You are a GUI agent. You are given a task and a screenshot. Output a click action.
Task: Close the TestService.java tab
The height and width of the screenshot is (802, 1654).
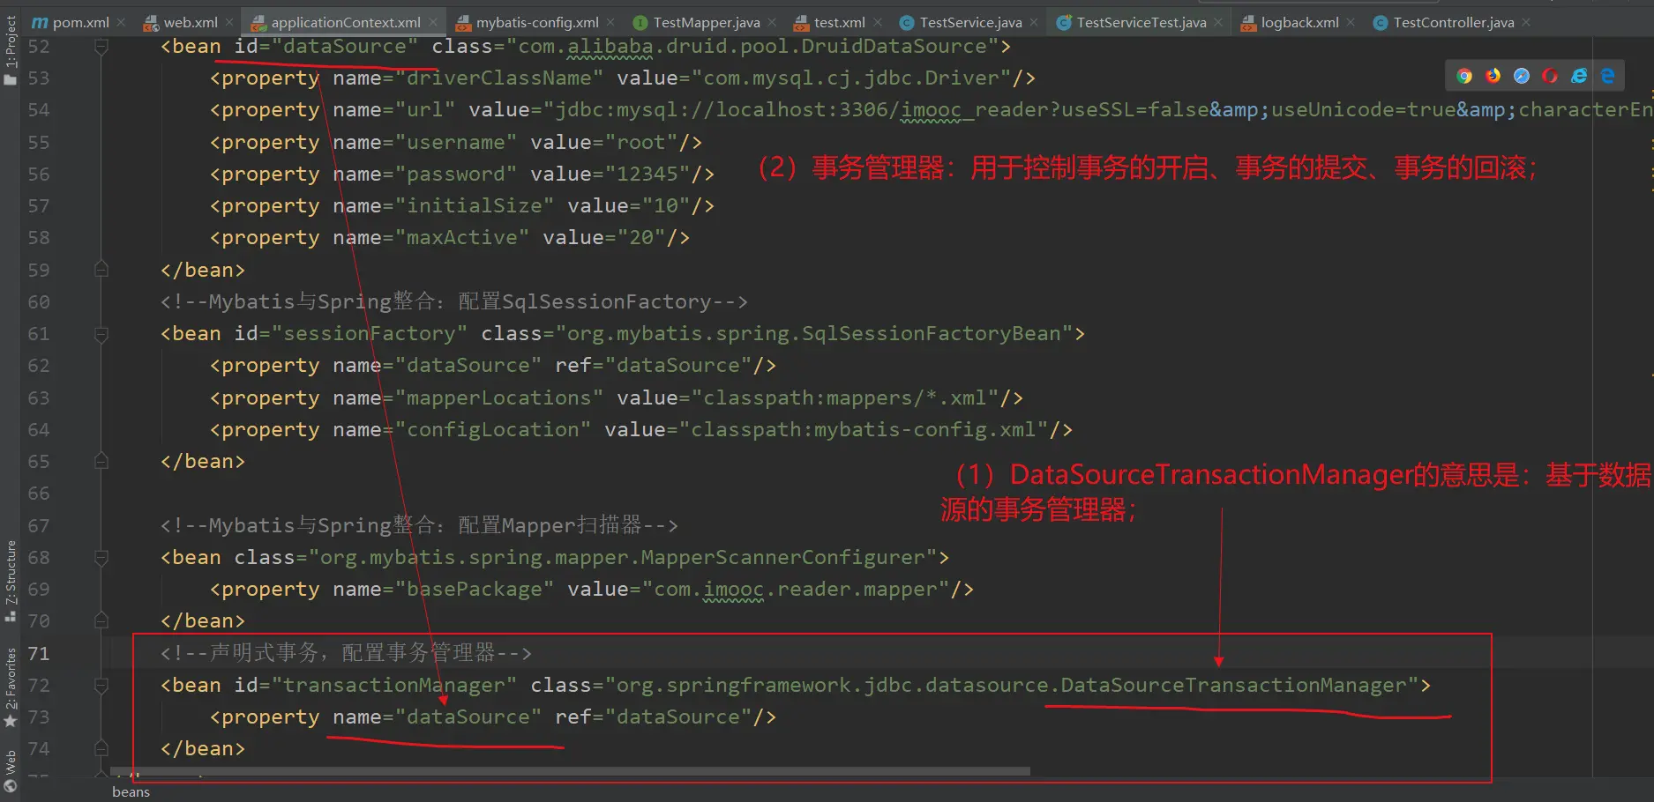1034,22
